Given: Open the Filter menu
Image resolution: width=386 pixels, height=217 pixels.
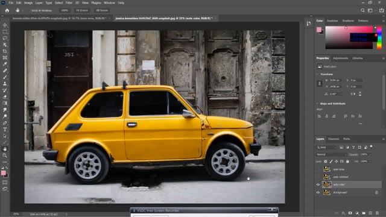Looking at the screenshot, I should point(69,2).
